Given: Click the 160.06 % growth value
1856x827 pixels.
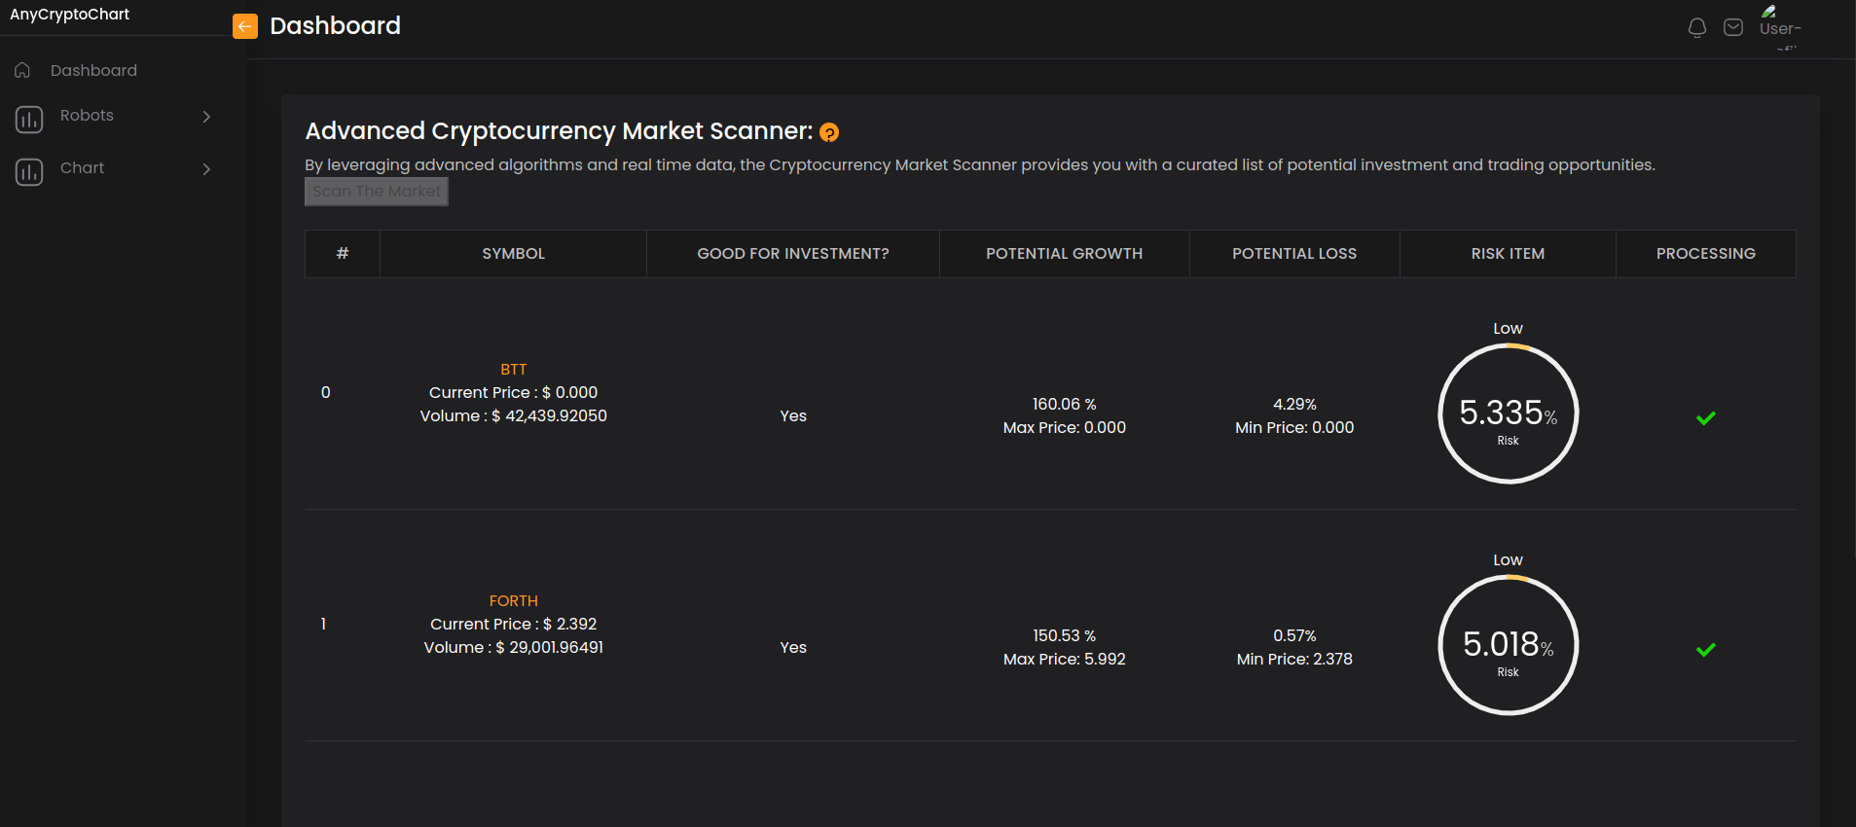Looking at the screenshot, I should tap(1065, 404).
